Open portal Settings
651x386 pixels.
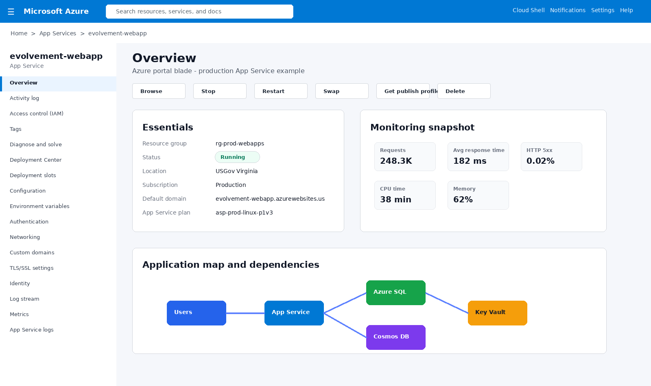tap(603, 10)
